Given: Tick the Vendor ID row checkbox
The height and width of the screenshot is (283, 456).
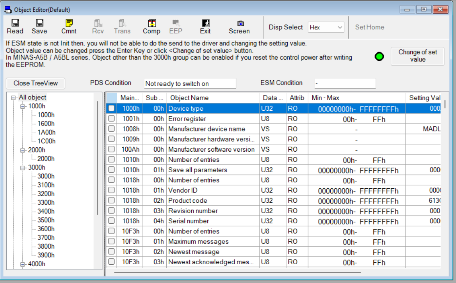Looking at the screenshot, I should click(112, 190).
